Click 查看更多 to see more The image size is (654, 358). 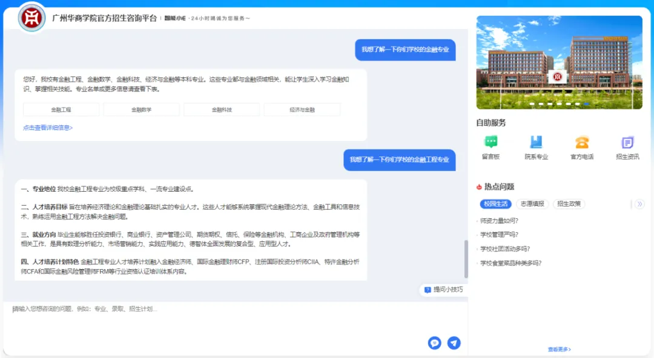559,349
